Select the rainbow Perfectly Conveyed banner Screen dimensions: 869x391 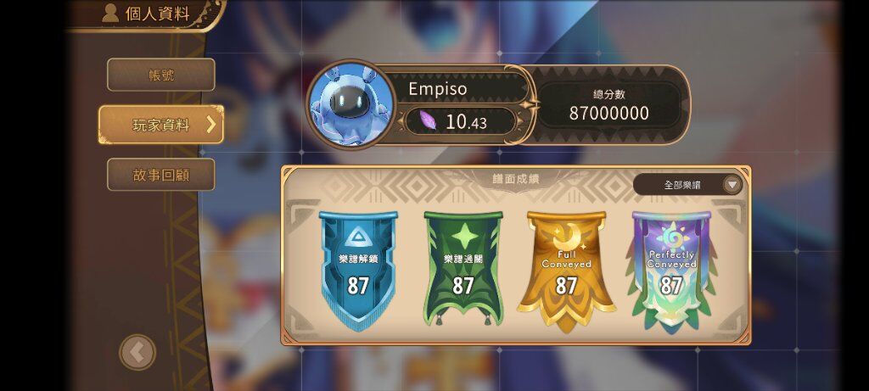pos(671,271)
